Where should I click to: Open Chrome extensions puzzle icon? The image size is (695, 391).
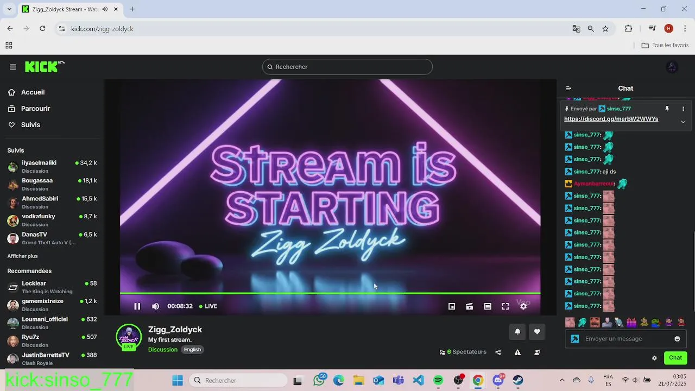click(629, 29)
